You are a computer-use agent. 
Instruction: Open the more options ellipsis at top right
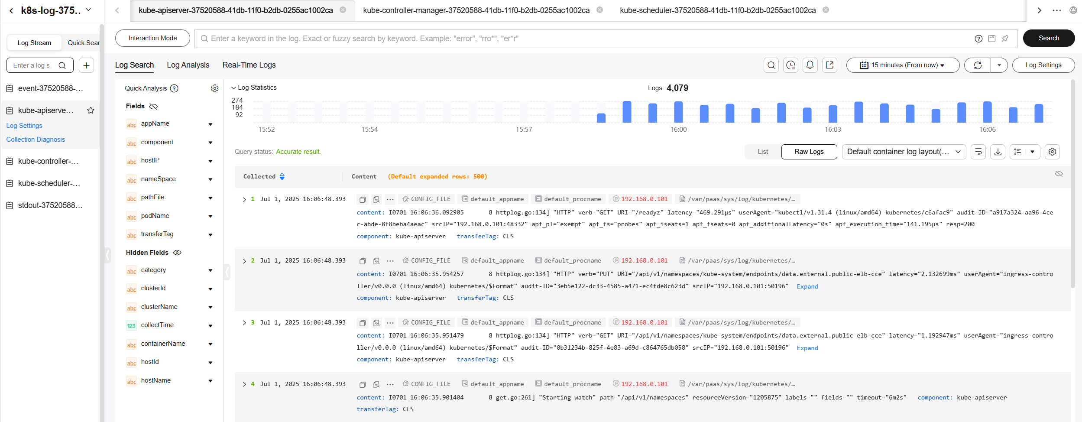click(x=1056, y=10)
